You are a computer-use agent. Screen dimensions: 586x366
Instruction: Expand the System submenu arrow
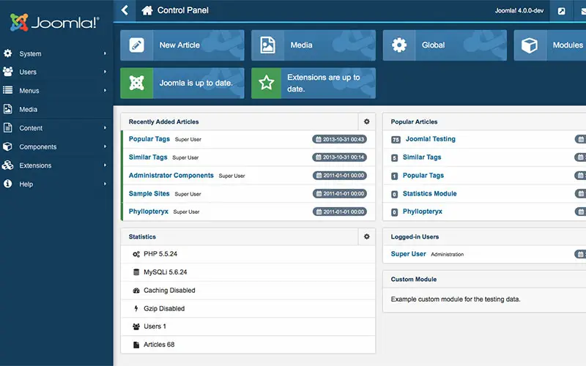[105, 53]
